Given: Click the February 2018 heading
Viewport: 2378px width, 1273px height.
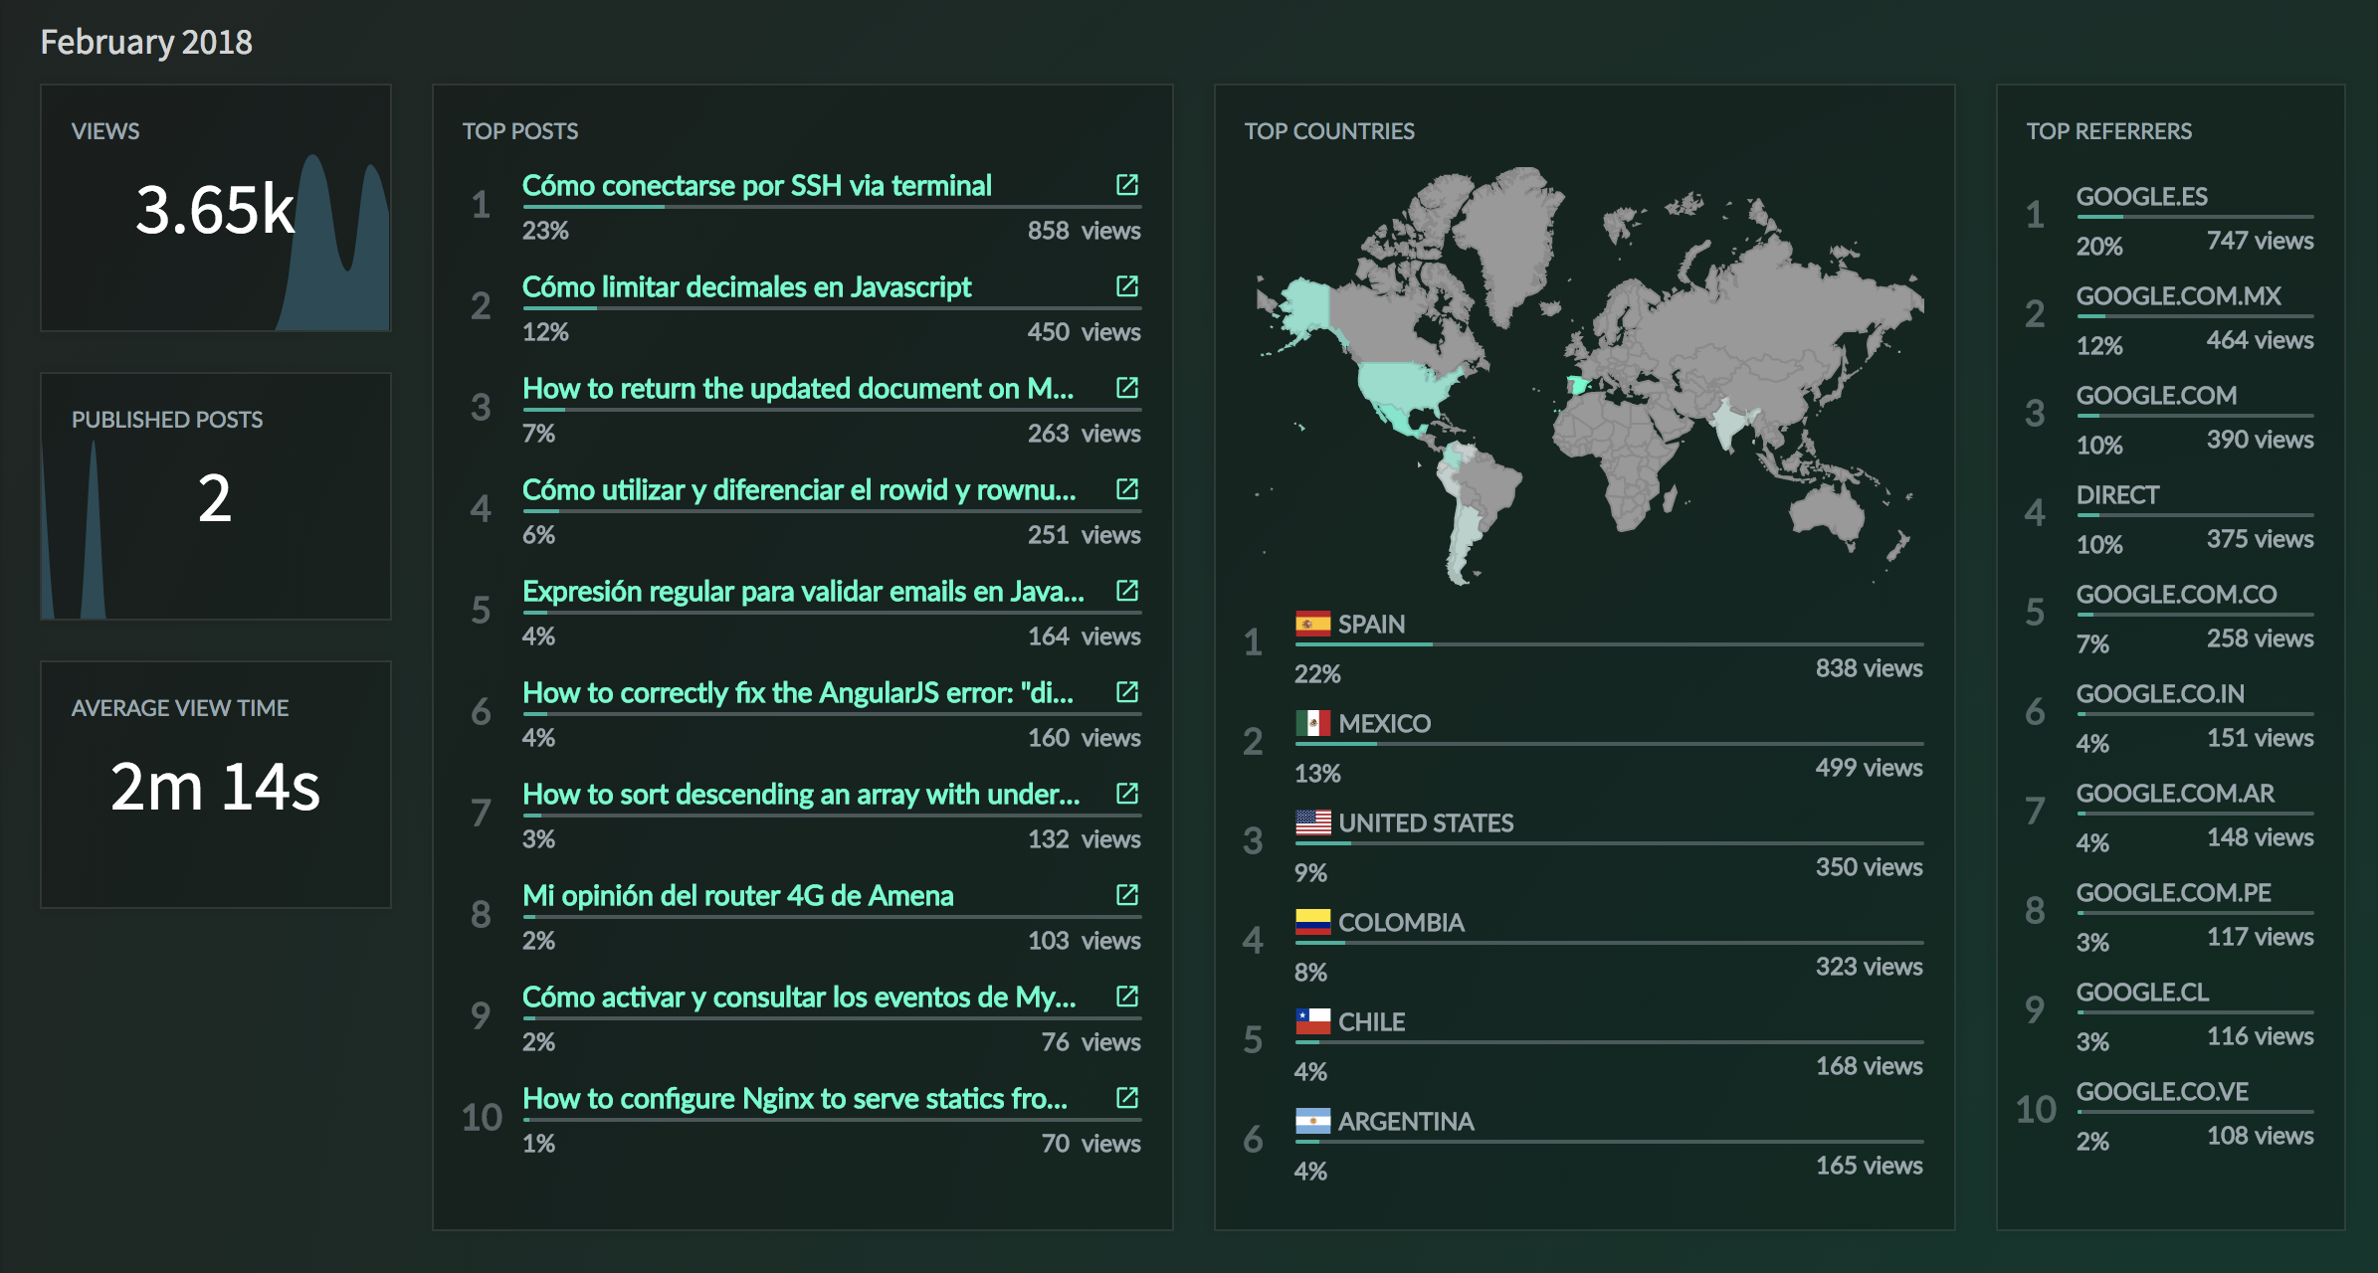Looking at the screenshot, I should tap(146, 43).
